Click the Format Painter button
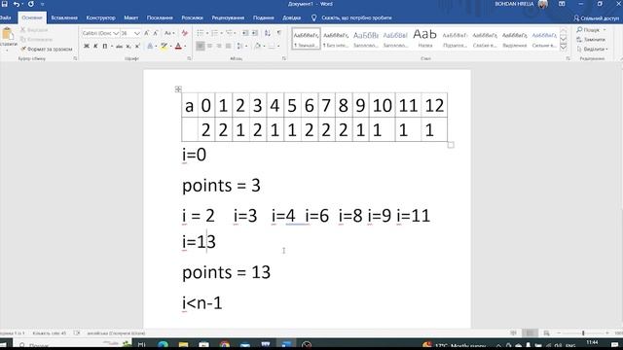The height and width of the screenshot is (350, 623). pyautogui.click(x=46, y=50)
